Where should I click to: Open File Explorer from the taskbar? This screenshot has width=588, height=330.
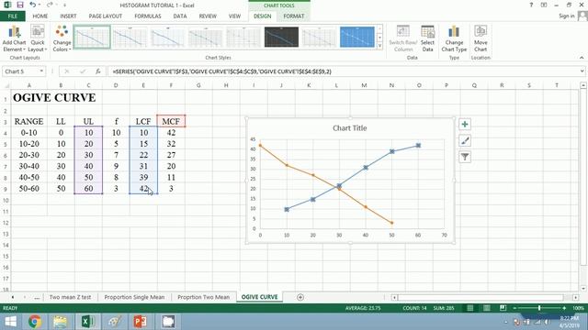click(60, 322)
